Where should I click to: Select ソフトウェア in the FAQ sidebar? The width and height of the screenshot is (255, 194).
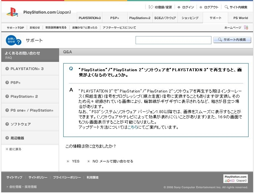(x=30, y=124)
